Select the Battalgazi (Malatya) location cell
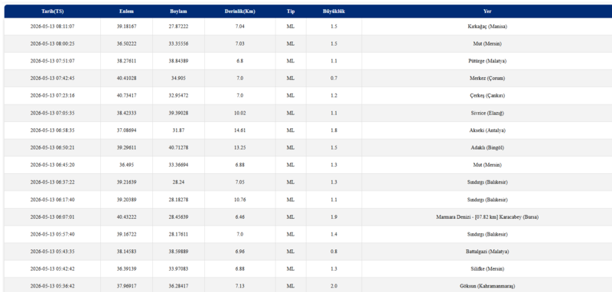This screenshot has width=612, height=292. pyautogui.click(x=487, y=252)
